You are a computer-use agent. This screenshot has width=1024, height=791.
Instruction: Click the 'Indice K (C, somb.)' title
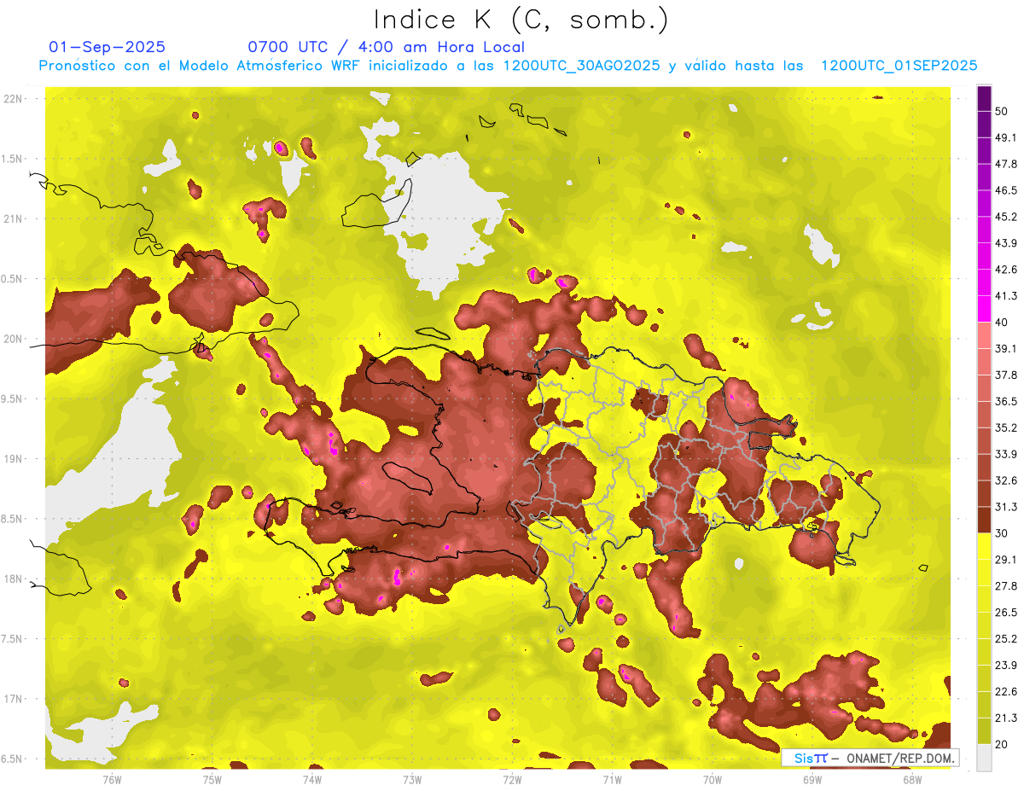[521, 20]
